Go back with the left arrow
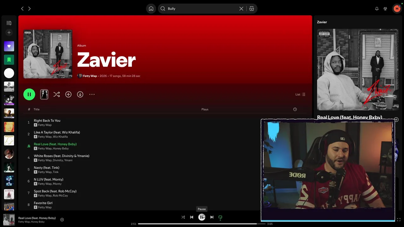The height and width of the screenshot is (227, 404). tap(22, 9)
